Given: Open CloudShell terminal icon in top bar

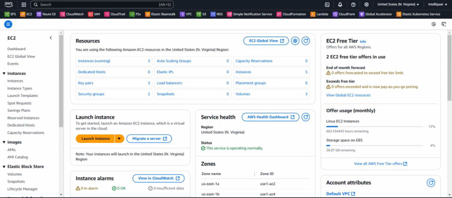Looking at the screenshot, I should [x=327, y=4].
